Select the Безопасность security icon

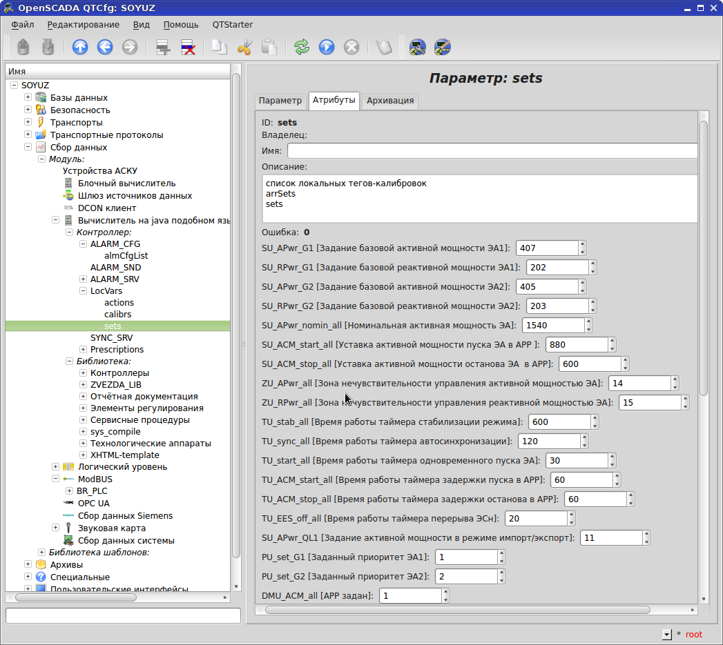41,110
